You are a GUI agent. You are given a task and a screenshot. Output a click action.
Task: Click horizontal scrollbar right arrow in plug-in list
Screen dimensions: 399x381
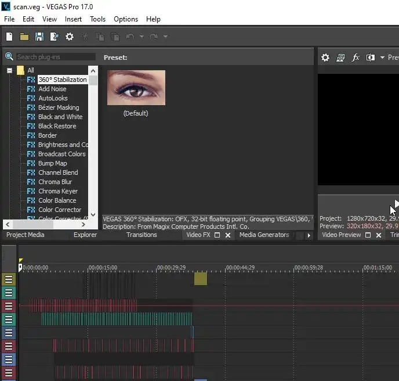83,225
